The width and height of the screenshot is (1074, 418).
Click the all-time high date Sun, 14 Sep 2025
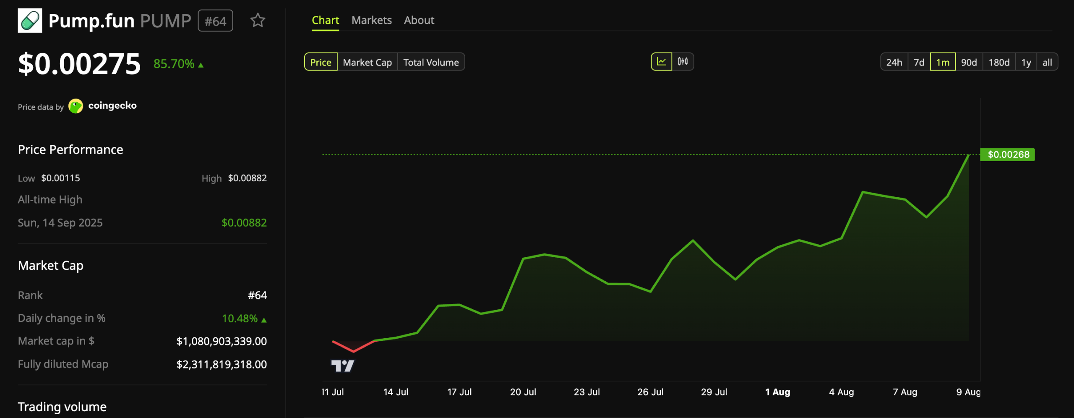[60, 223]
